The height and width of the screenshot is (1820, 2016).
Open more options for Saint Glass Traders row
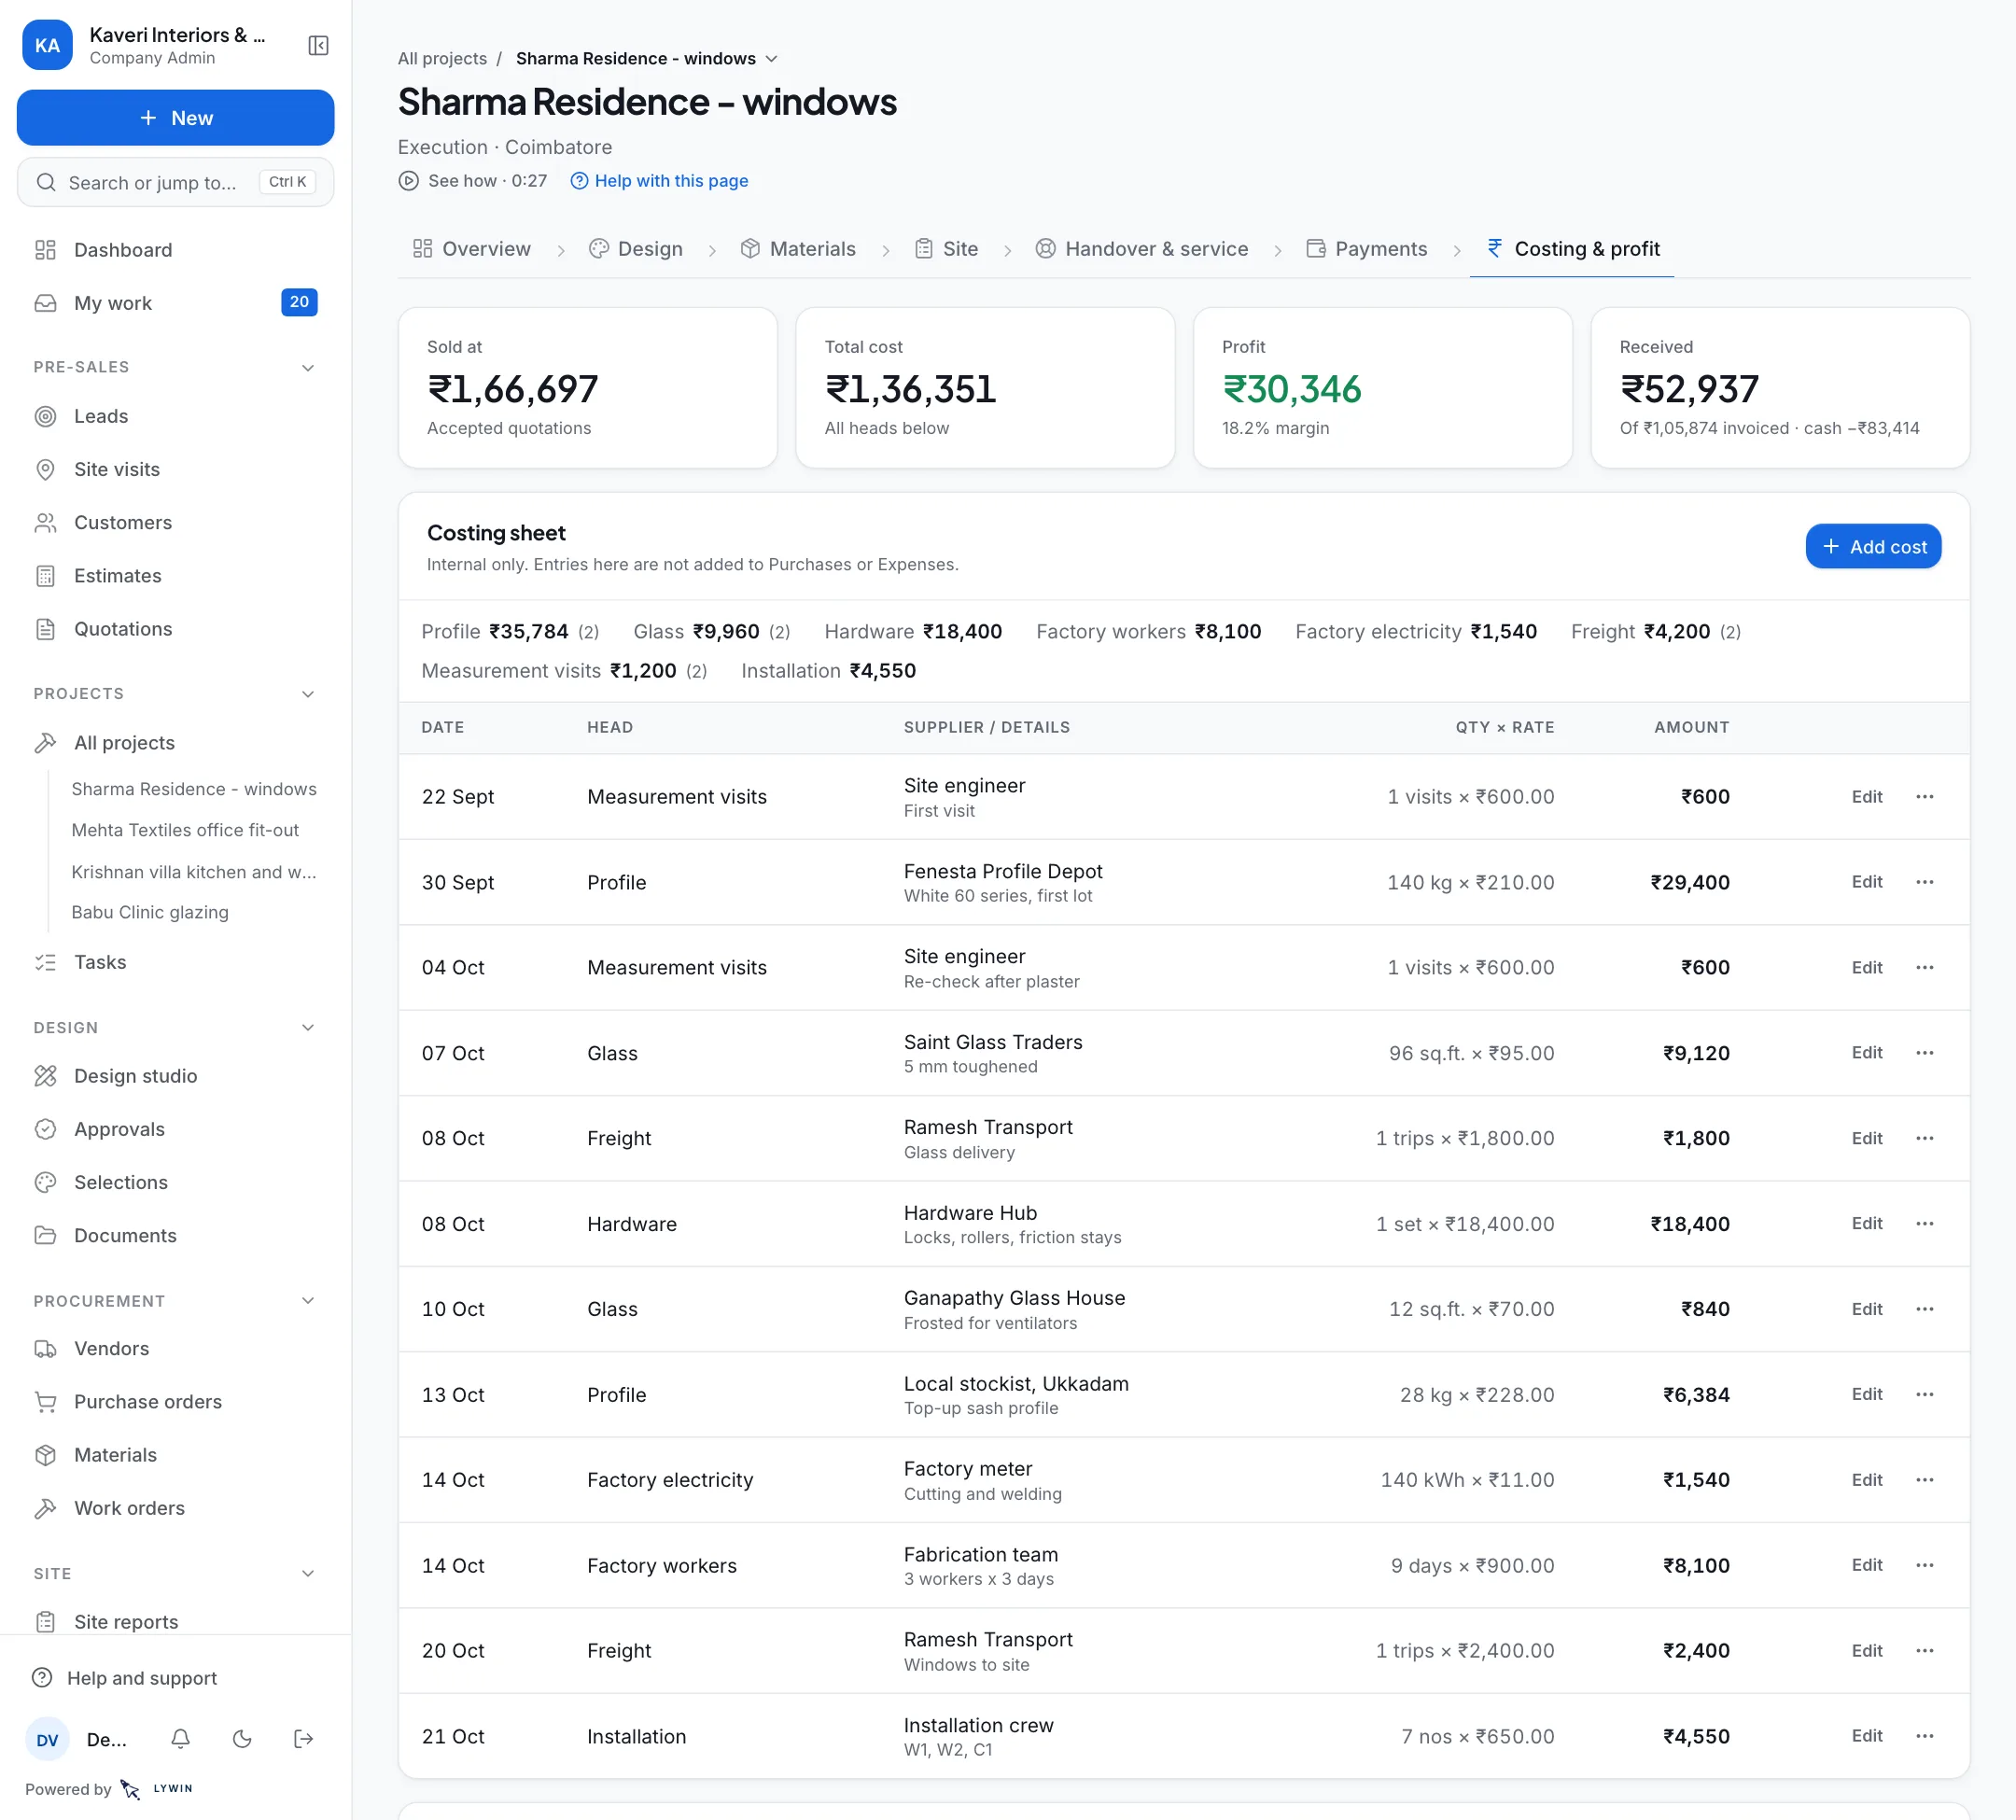[1924, 1053]
